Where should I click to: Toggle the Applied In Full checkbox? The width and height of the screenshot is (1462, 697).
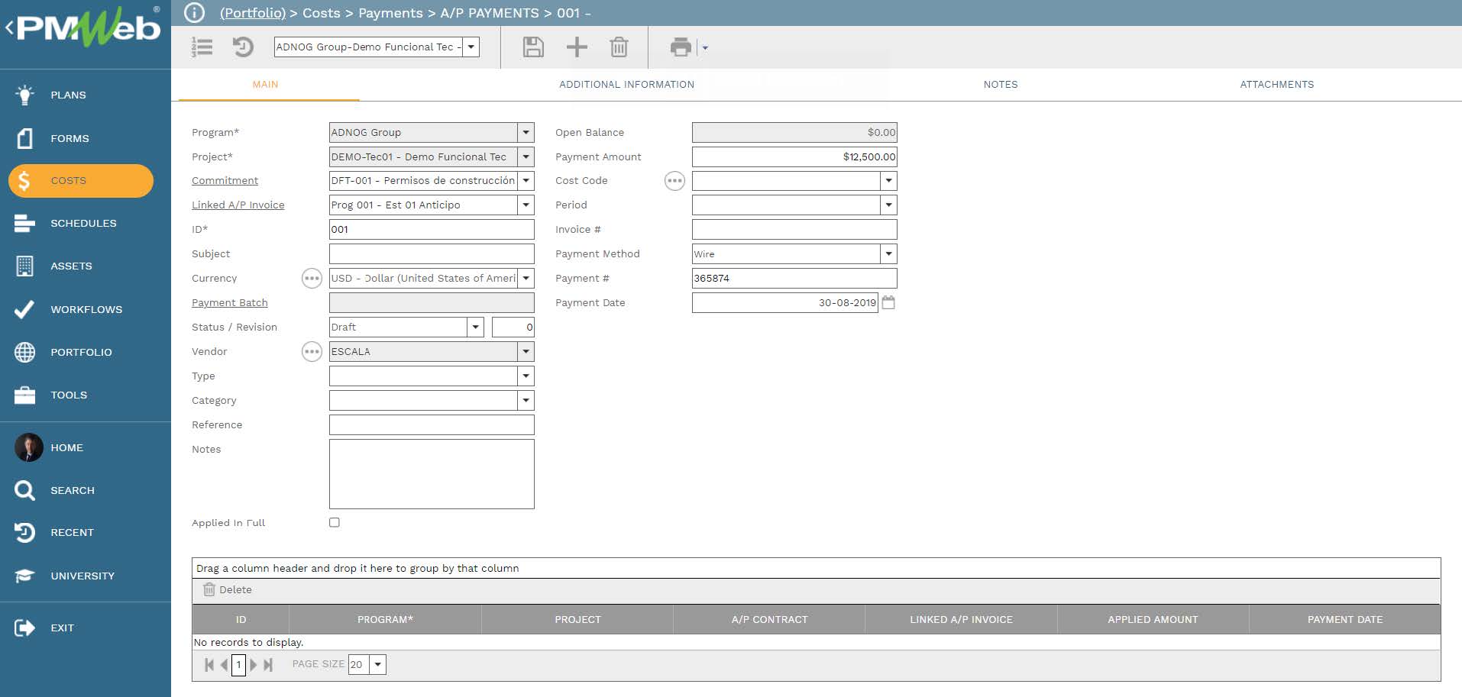click(335, 522)
